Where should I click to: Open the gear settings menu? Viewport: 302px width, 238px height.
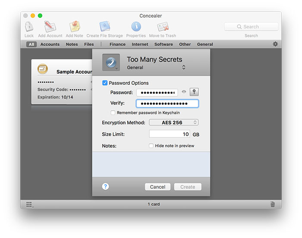click(275, 44)
